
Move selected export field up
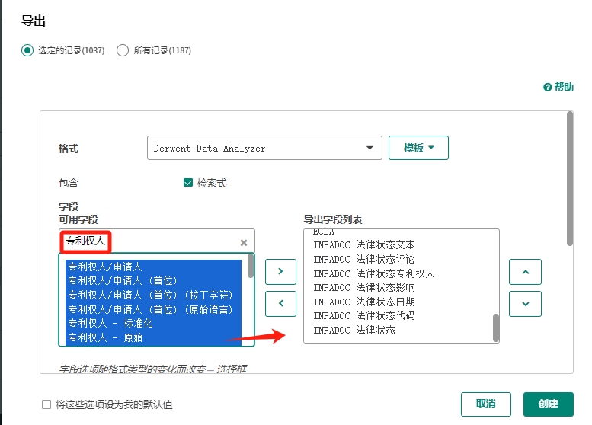(525, 271)
